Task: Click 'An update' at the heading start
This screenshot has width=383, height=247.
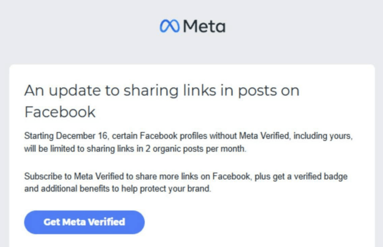Action: [x=49, y=91]
